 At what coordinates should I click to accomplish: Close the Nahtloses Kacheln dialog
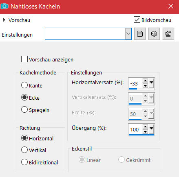tap(171, 6)
